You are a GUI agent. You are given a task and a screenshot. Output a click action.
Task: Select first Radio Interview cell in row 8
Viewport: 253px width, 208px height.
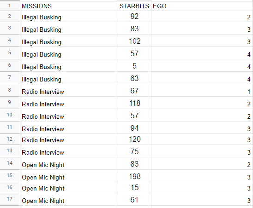(69, 90)
